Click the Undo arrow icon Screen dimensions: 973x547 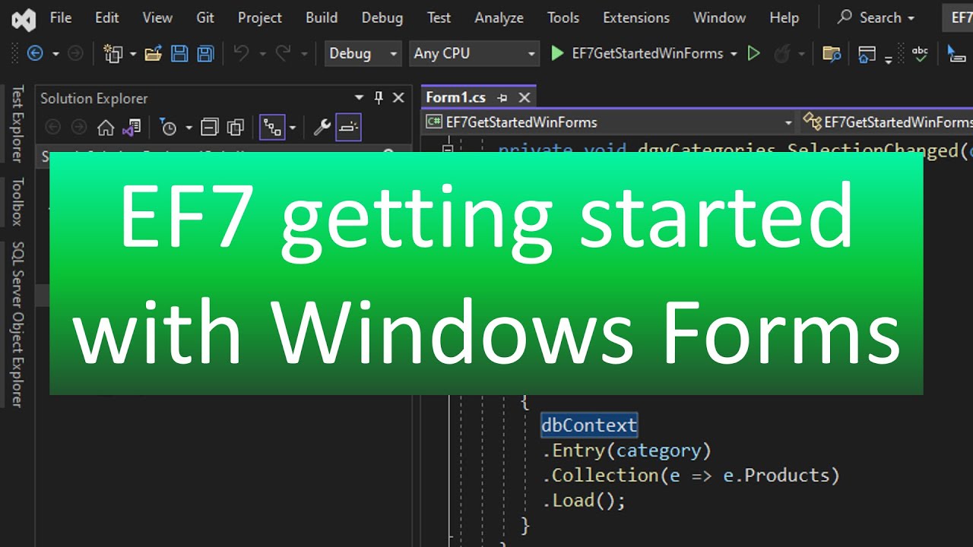pos(241,53)
